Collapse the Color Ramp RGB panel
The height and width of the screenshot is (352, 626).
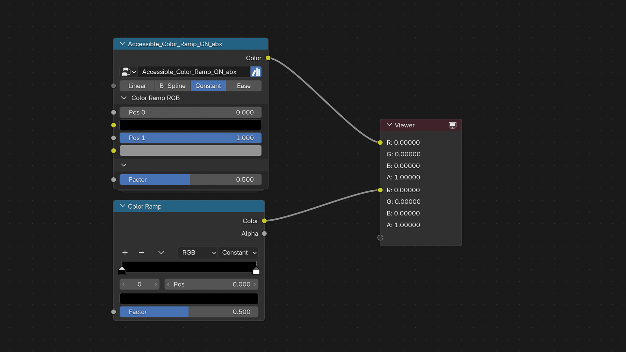pos(124,98)
